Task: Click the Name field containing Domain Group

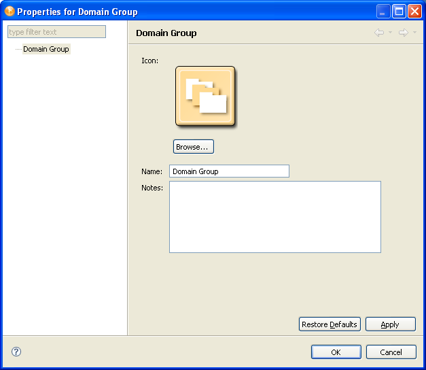Action: tap(229, 171)
